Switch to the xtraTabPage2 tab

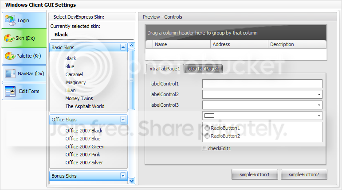click(203, 69)
